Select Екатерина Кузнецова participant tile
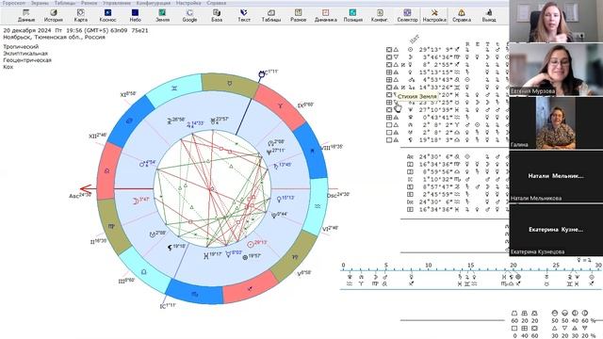Screen dimensions: 603x339 (x=556, y=230)
